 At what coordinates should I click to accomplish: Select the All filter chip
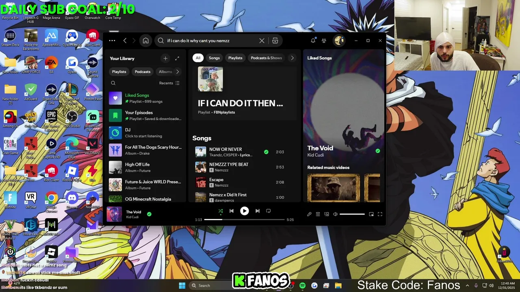[x=198, y=58]
